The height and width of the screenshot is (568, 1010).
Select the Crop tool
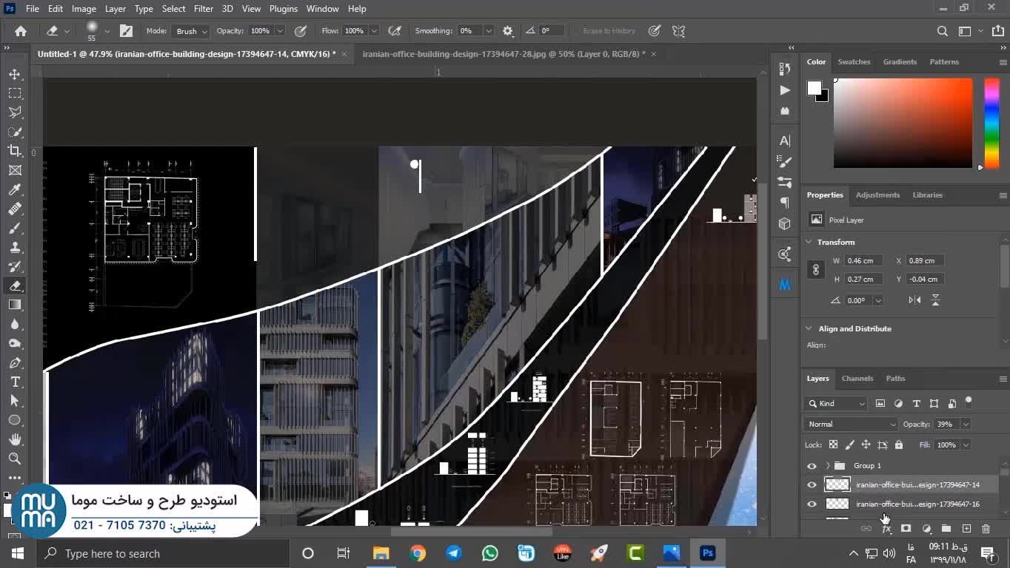15,151
